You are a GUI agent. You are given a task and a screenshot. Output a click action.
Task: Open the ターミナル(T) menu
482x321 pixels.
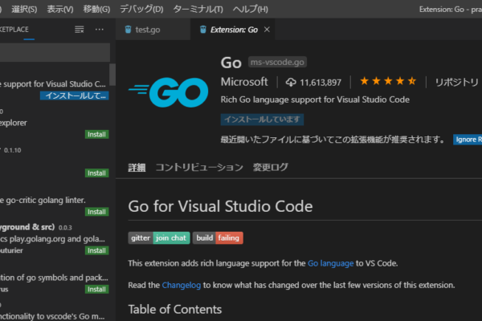(x=198, y=9)
